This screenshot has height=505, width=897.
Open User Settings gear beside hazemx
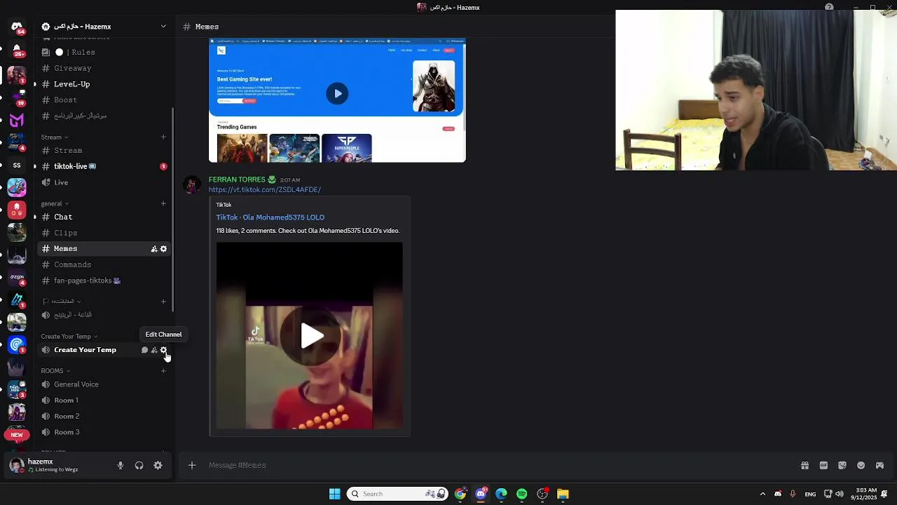(158, 465)
